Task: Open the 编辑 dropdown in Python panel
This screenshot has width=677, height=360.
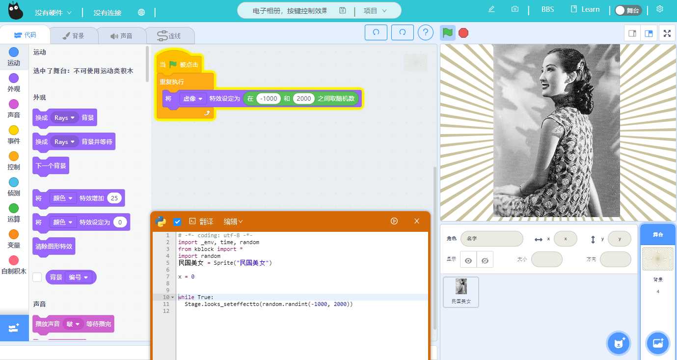Action: pos(233,222)
